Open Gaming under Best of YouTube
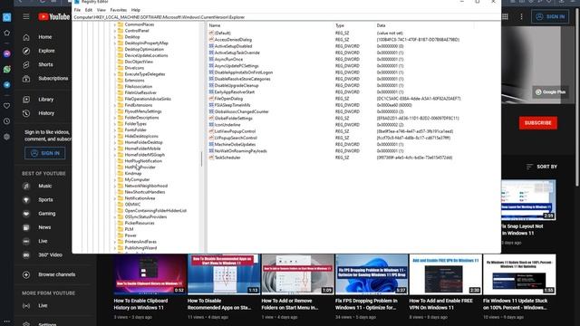This screenshot has height=326, width=580. [x=47, y=214]
